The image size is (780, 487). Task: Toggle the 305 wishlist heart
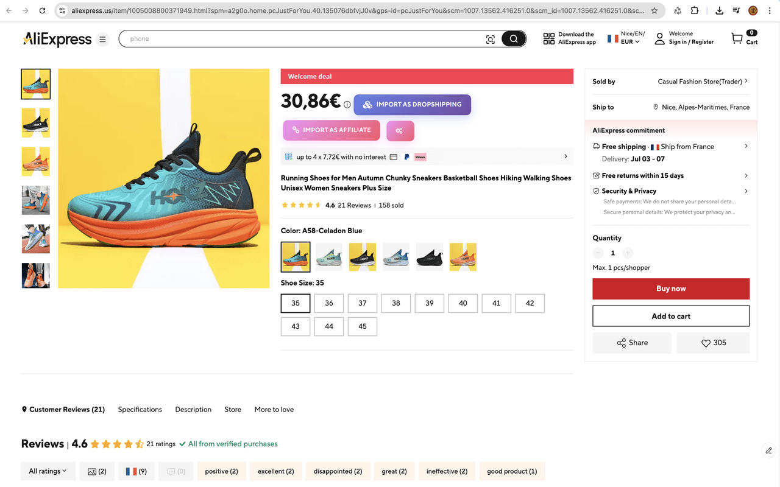pos(713,343)
